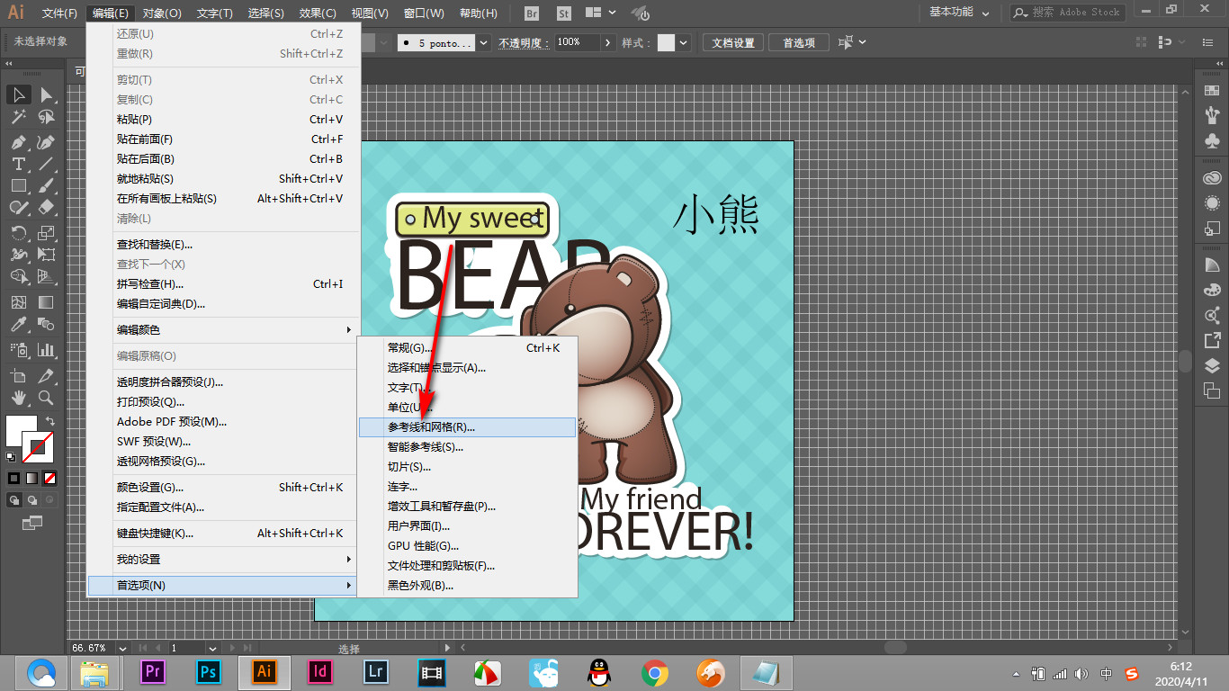
Task: Select the Rectangle tool
Action: click(x=18, y=186)
